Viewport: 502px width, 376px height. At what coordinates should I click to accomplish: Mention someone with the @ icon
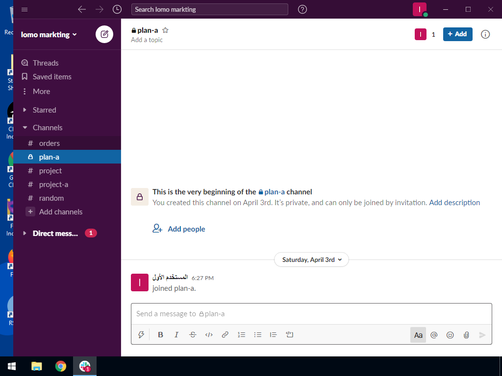(434, 335)
